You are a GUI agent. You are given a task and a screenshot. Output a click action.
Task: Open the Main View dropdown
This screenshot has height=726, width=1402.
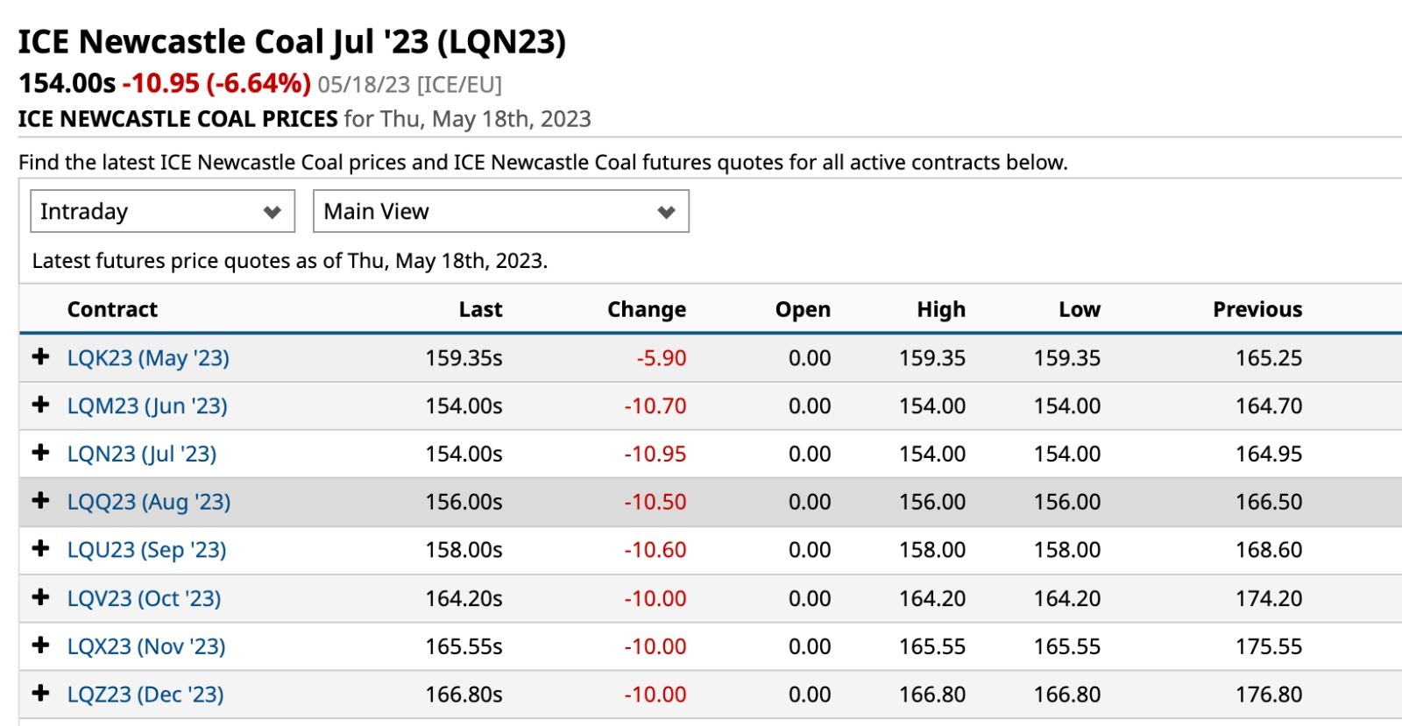coord(501,211)
